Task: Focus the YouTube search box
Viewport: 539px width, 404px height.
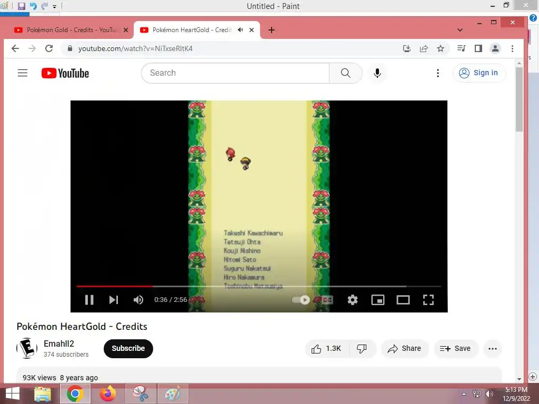Action: [235, 73]
